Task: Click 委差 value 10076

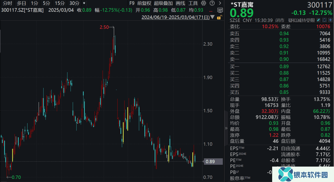Action: coord(323,27)
